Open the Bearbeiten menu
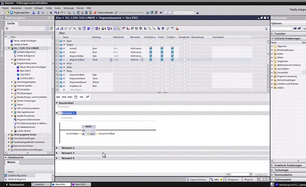The height and width of the screenshot is (187, 306). (x=16, y=8)
